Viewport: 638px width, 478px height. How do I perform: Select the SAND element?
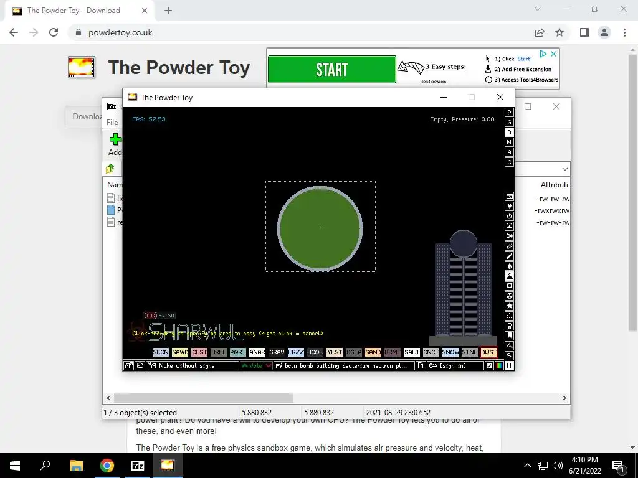tap(373, 352)
